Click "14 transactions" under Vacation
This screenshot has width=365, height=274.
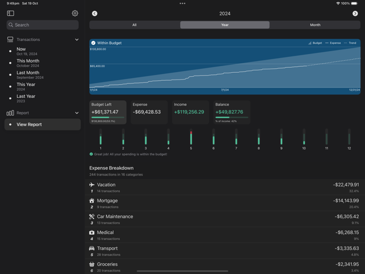click(x=108, y=191)
